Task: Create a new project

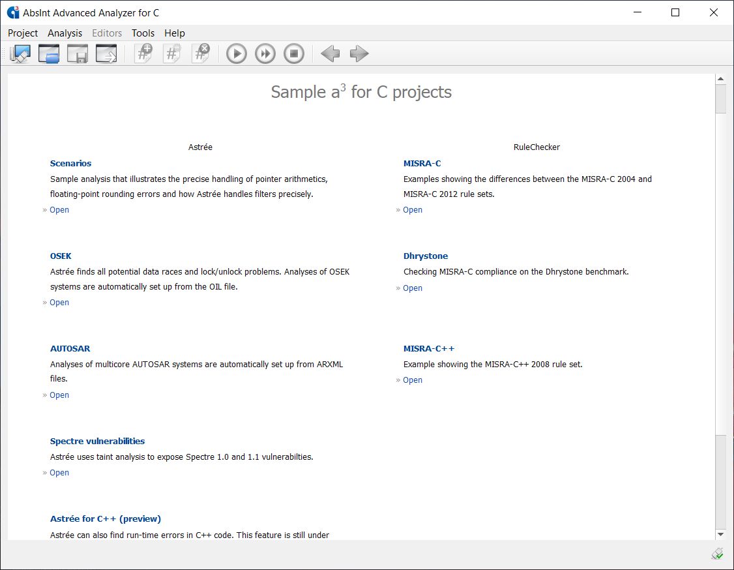Action: [20, 53]
